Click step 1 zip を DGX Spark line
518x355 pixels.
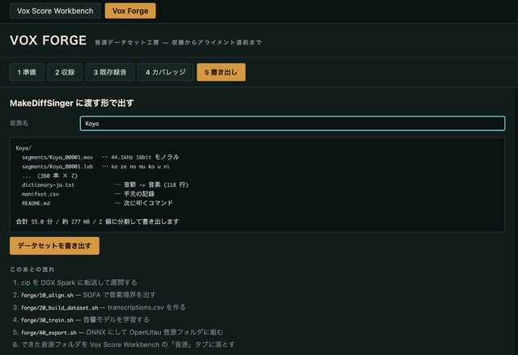(75, 283)
